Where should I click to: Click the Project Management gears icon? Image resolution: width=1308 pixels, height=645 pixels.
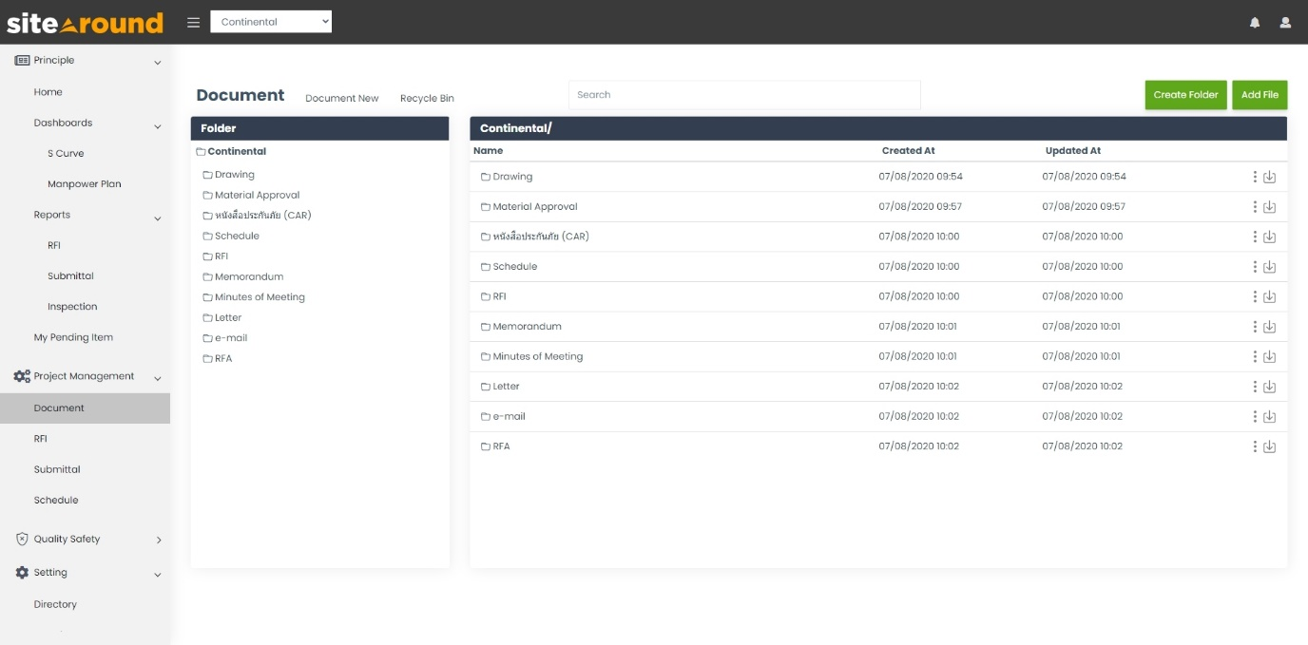pos(21,375)
